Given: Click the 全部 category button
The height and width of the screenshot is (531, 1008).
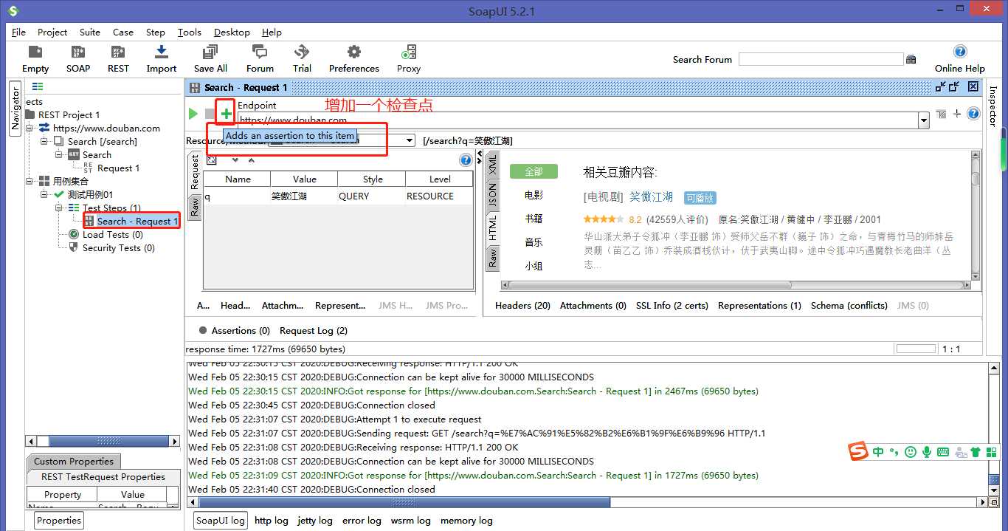Looking at the screenshot, I should click(534, 171).
